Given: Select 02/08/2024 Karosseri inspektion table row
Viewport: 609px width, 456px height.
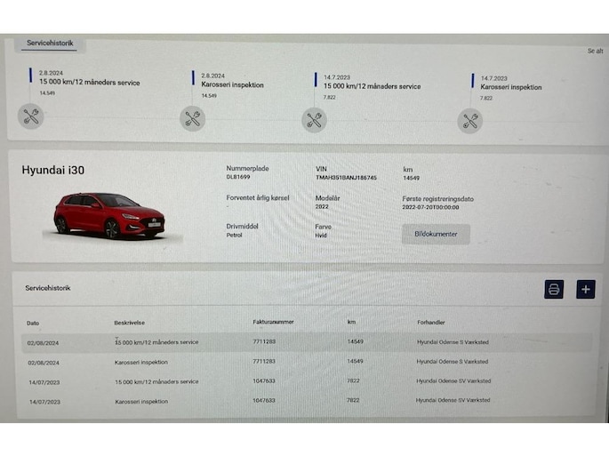Looking at the screenshot, I should coord(141,362).
